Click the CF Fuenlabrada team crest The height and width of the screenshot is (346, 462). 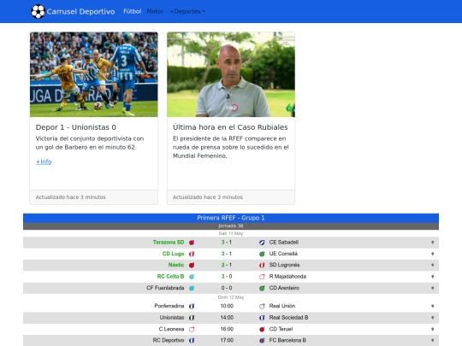[192, 288]
